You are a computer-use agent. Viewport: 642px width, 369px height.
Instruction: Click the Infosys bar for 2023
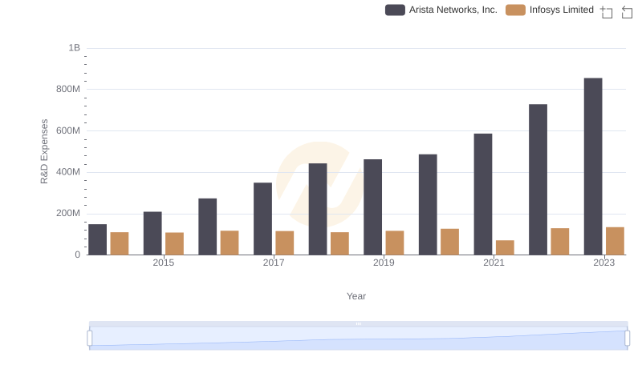click(615, 241)
